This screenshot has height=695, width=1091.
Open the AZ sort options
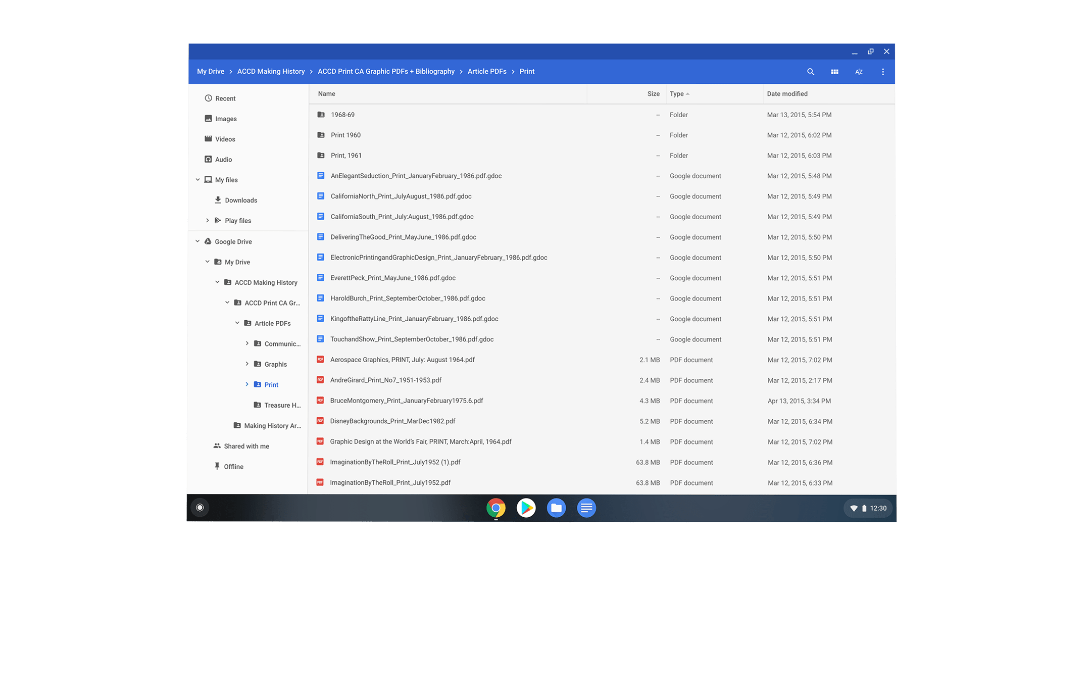pyautogui.click(x=859, y=72)
